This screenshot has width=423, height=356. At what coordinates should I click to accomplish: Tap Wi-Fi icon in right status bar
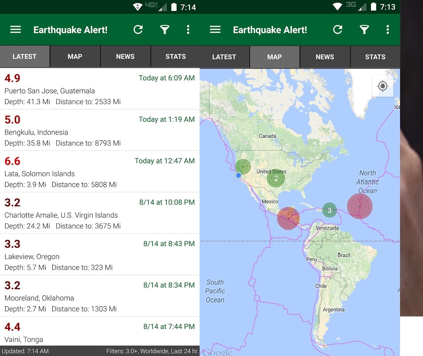pyautogui.click(x=337, y=6)
